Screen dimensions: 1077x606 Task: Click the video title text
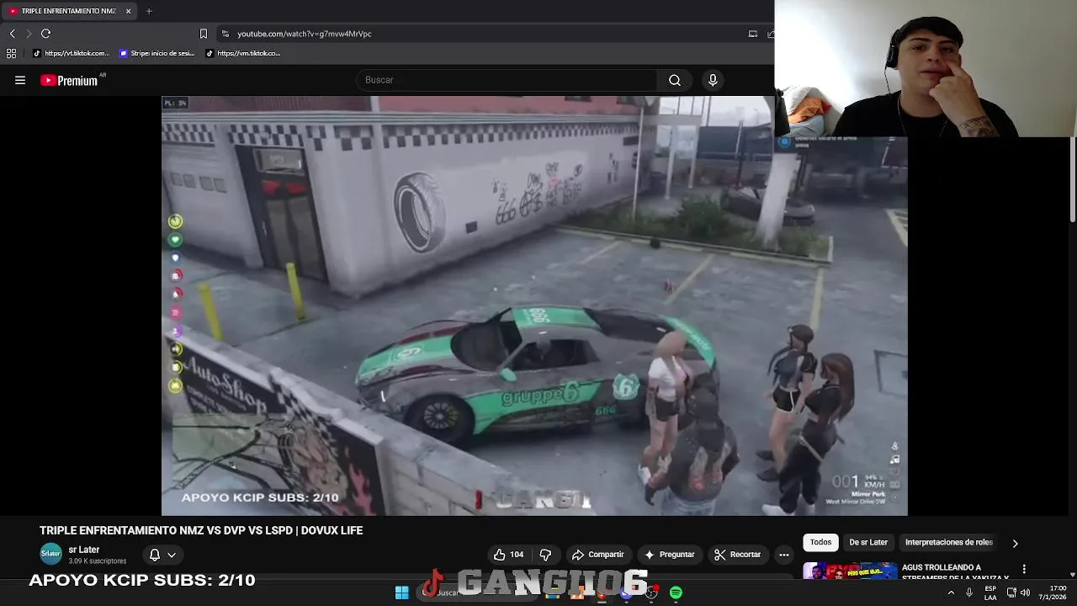pos(201,530)
